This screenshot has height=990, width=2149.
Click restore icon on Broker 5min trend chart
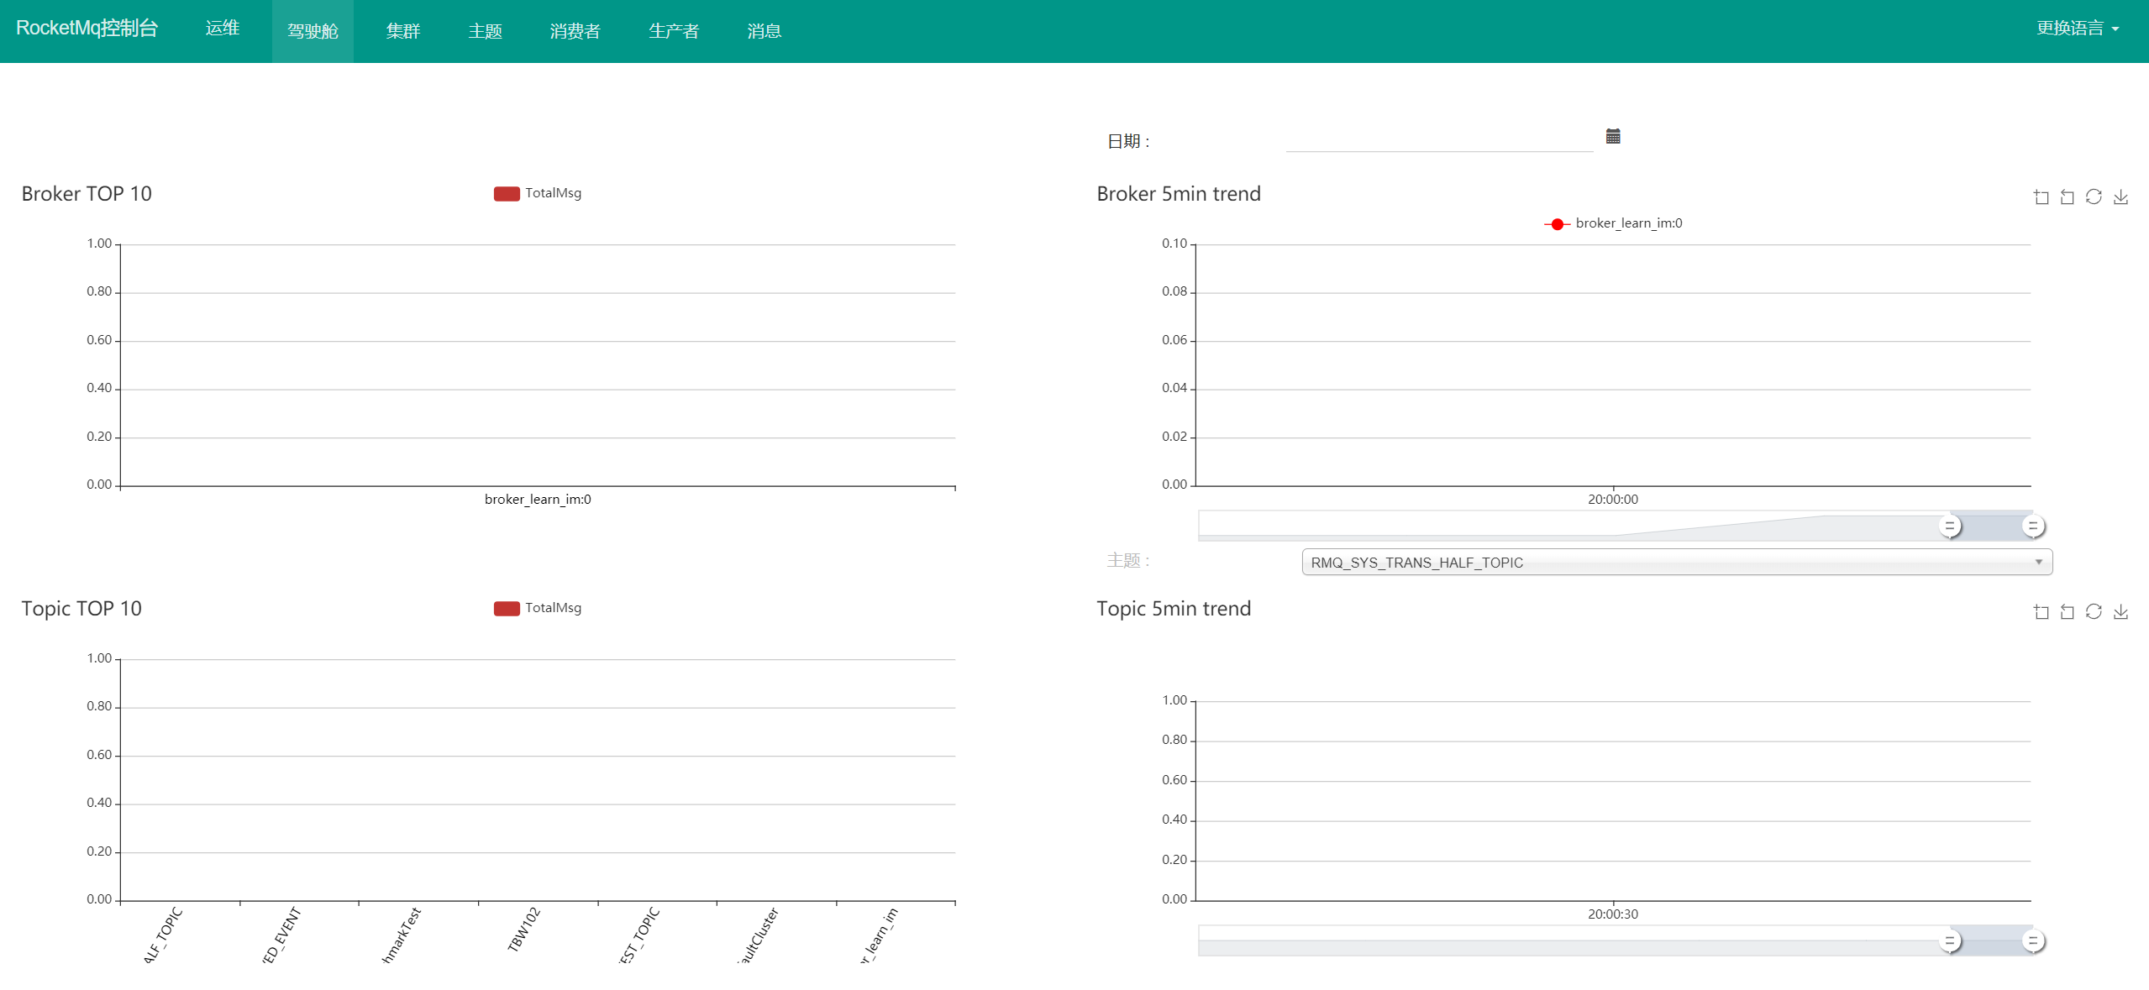coord(2094,197)
